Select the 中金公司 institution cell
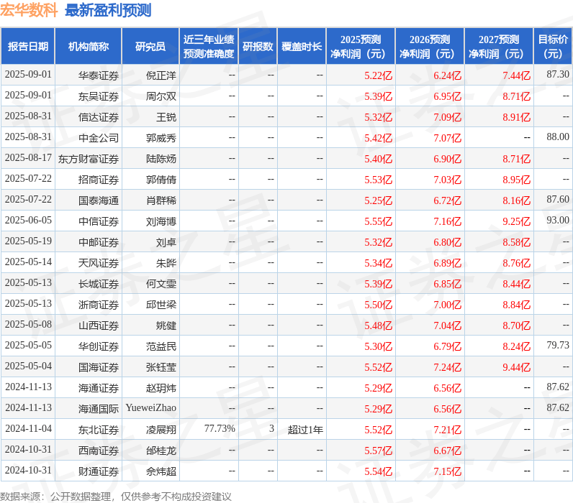Viewport: 573px width, 503px height. [x=99, y=137]
